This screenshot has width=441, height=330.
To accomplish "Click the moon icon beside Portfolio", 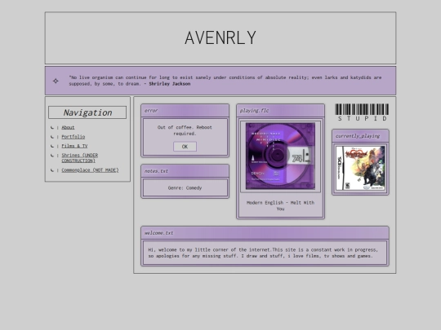I will [52, 137].
